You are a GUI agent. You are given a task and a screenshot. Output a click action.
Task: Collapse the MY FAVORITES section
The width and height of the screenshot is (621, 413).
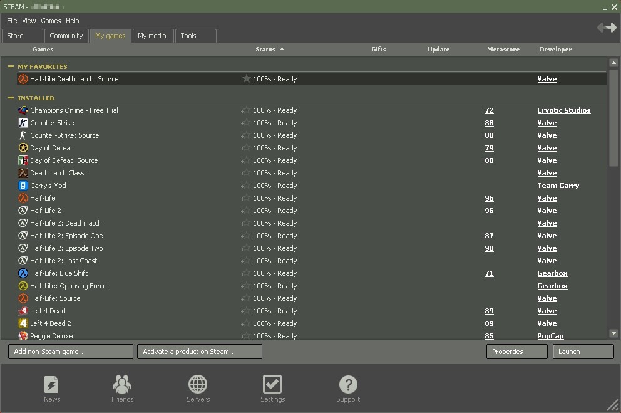pos(11,66)
